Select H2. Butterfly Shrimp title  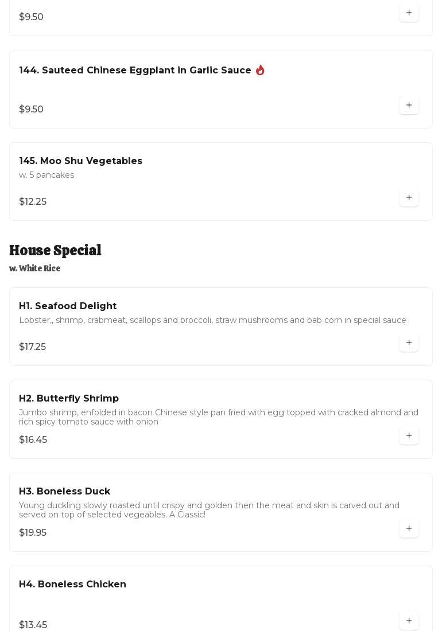click(x=69, y=399)
